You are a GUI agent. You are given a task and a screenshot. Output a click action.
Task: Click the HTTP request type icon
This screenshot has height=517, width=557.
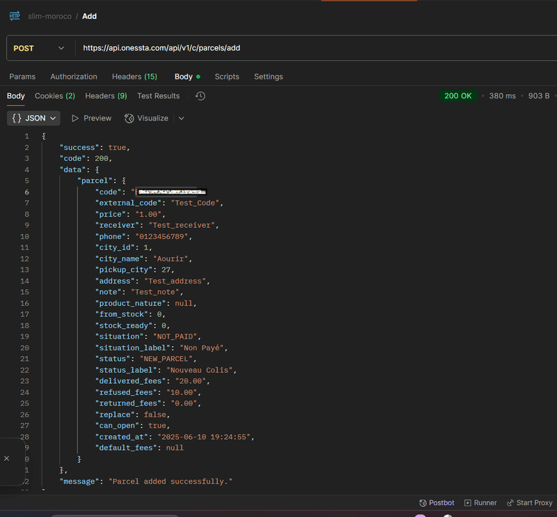pyautogui.click(x=15, y=16)
